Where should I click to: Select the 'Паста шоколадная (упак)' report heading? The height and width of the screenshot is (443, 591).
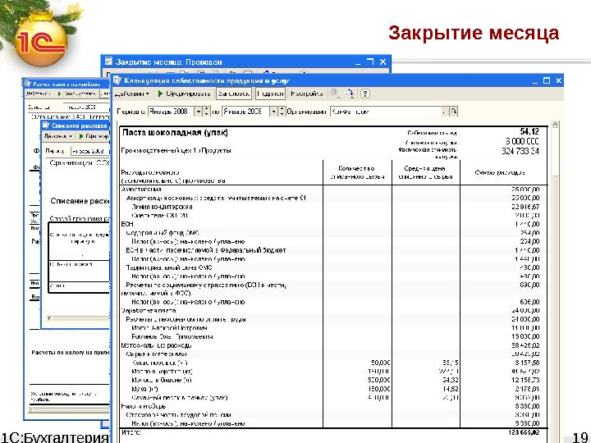click(x=175, y=133)
